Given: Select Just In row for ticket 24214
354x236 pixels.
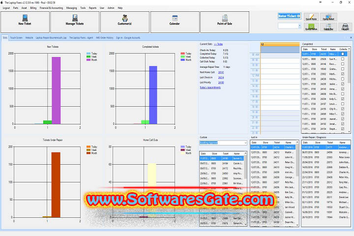Looking at the screenshot, I should coord(273,147).
